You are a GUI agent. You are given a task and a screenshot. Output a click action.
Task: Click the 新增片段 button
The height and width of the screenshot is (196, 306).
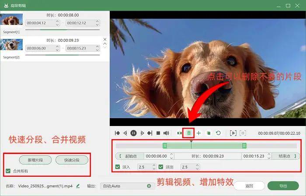(35, 160)
